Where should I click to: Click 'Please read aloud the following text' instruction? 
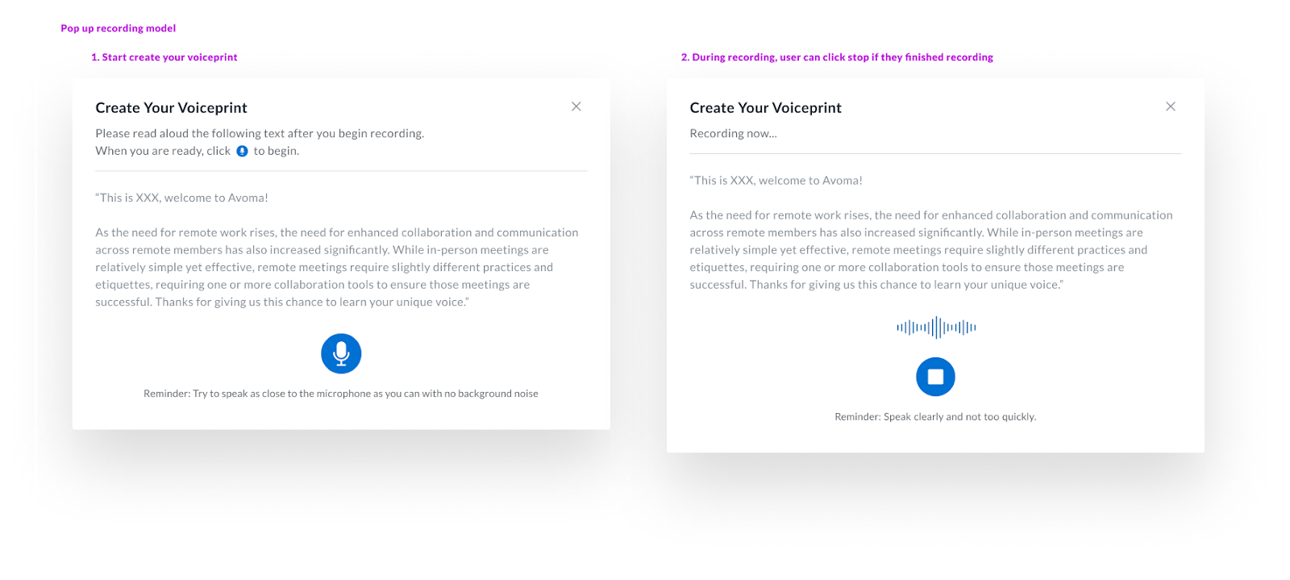pyautogui.click(x=260, y=134)
